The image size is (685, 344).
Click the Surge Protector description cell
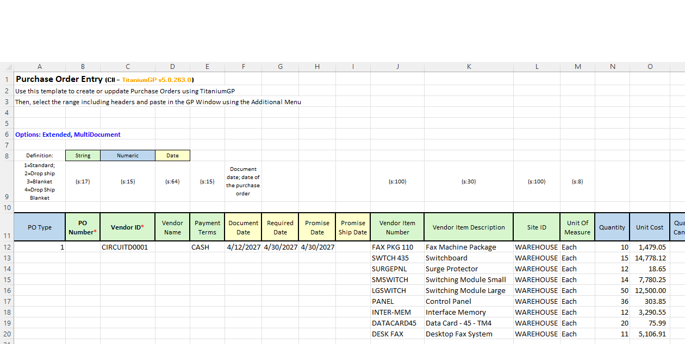pyautogui.click(x=469, y=269)
